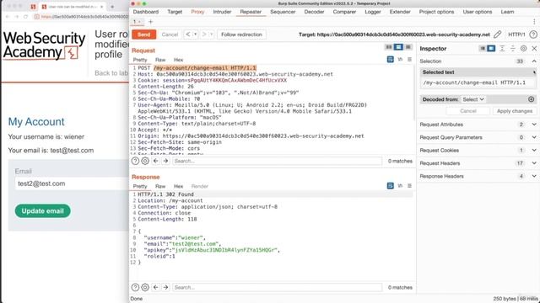Open request search settings gear
The width and height of the screenshot is (540, 303).
pos(145,161)
